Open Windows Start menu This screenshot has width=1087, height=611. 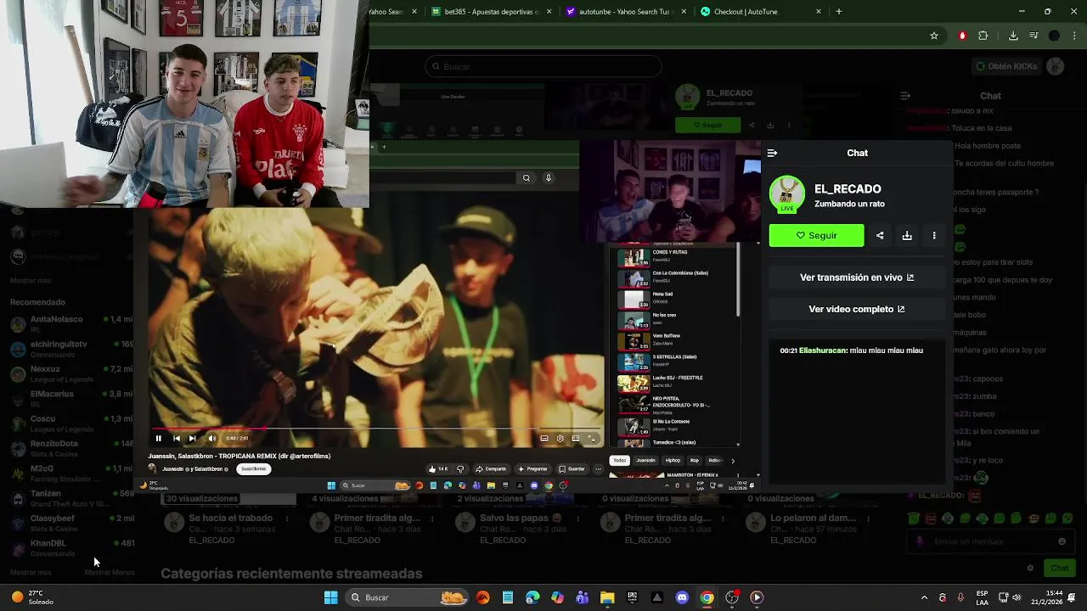coord(330,597)
